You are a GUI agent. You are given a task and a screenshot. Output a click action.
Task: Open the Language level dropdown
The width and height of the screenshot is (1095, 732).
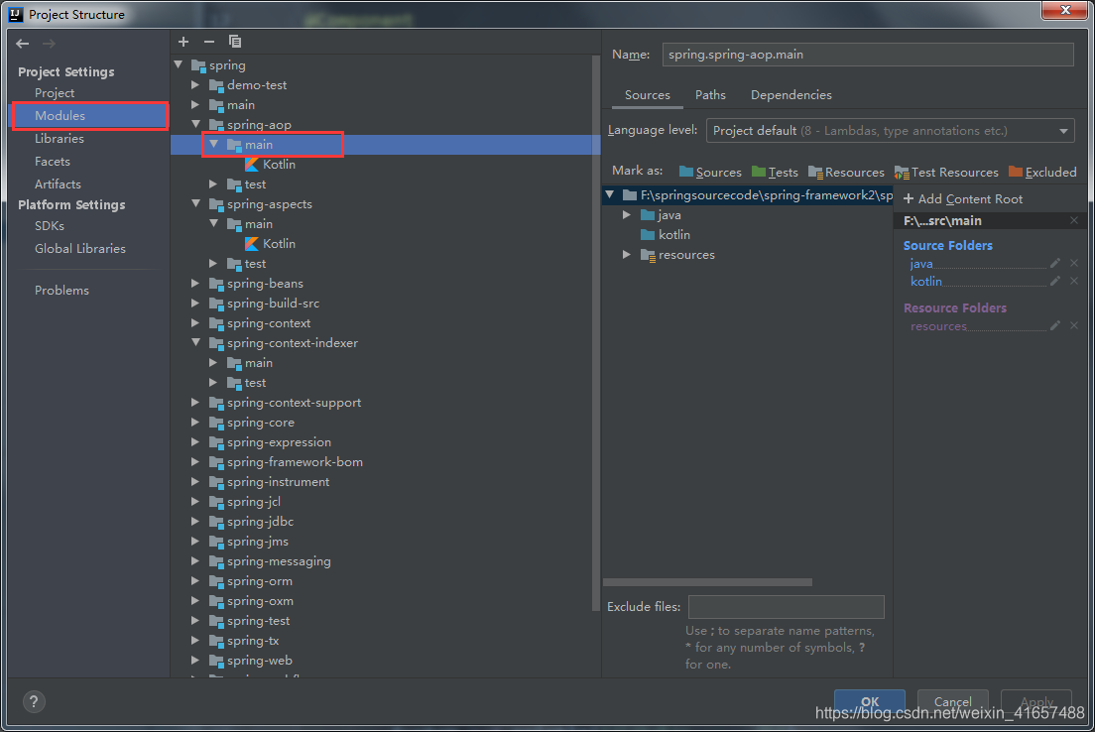[890, 131]
